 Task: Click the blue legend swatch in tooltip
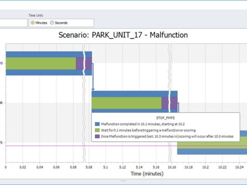point(97,124)
